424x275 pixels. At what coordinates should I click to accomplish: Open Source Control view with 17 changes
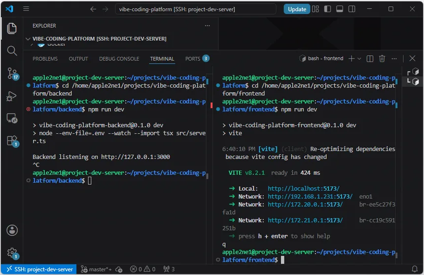pos(12,73)
